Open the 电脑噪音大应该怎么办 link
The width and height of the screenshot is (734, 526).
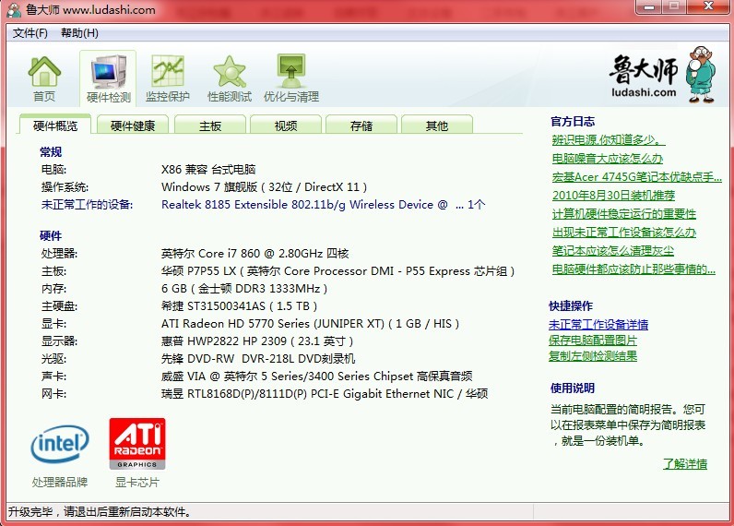pos(607,159)
